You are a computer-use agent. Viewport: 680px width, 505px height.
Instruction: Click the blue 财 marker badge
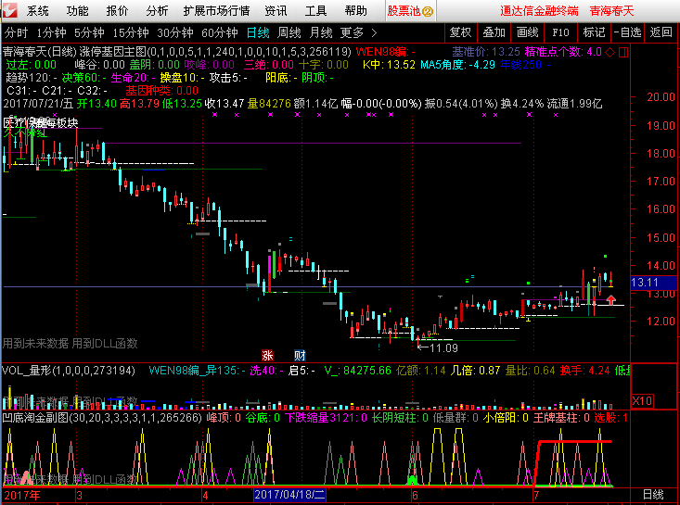[x=300, y=356]
